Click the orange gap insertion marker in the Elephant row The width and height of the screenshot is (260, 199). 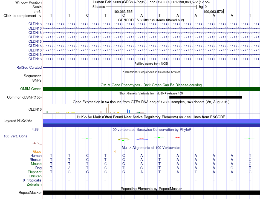point(115,172)
